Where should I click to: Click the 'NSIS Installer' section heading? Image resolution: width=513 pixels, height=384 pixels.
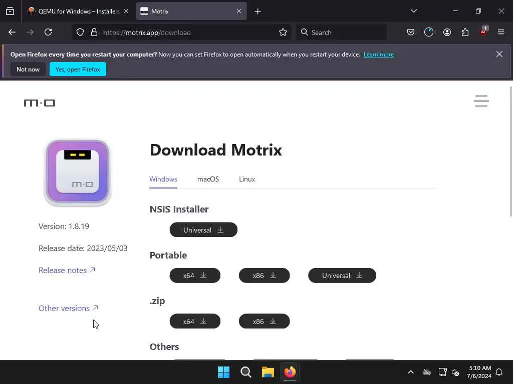[x=179, y=209]
